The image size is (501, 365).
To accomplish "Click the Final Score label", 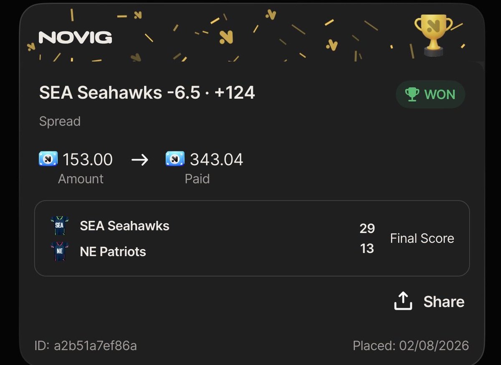I will (x=422, y=238).
